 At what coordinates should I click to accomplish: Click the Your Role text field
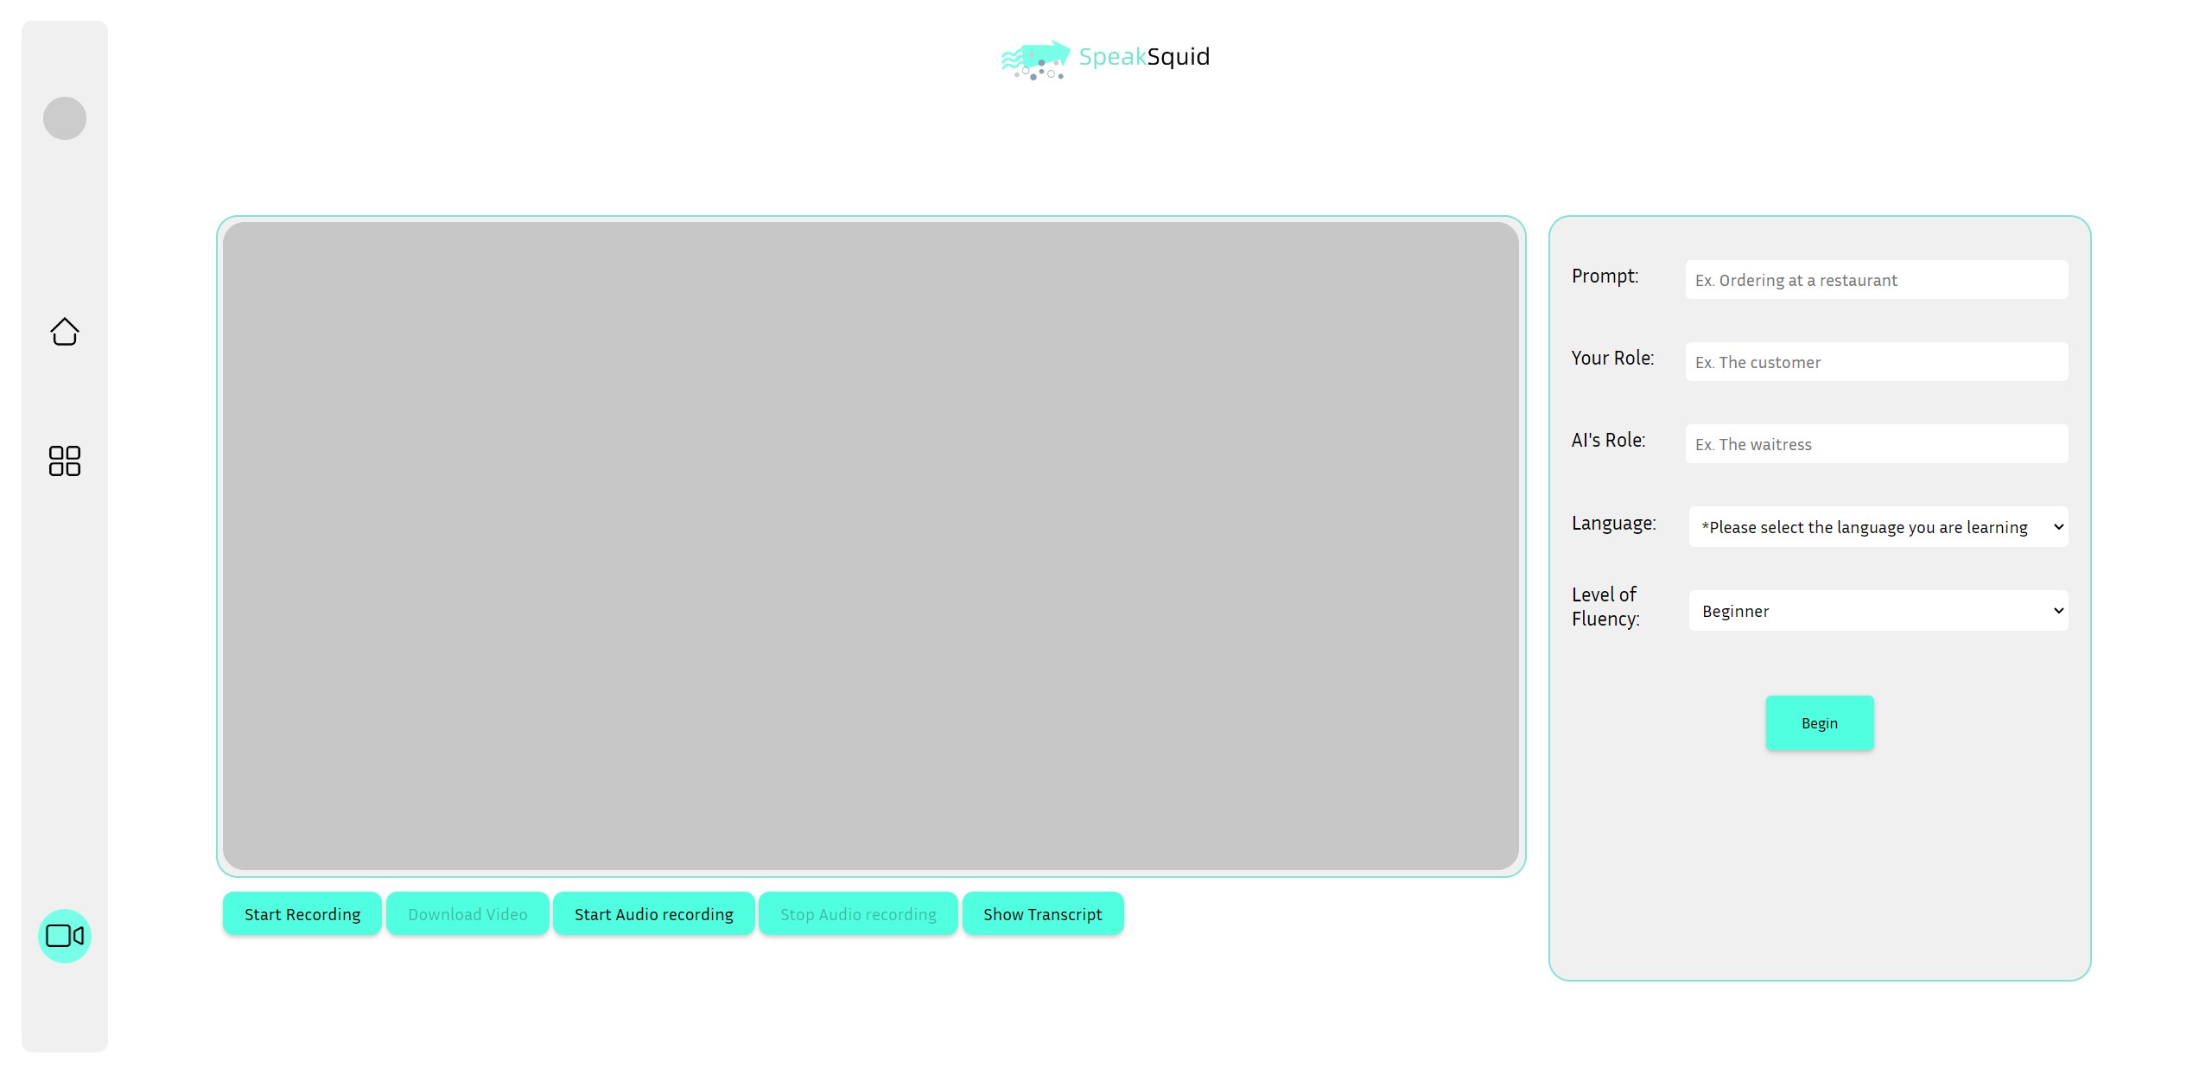[1876, 362]
